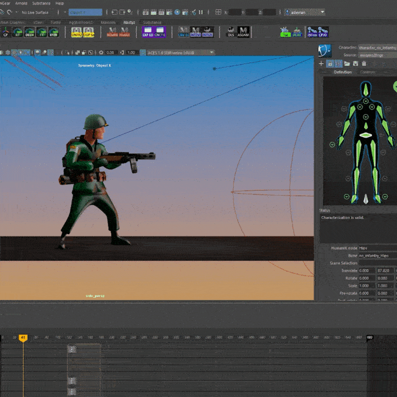Image resolution: width=397 pixels, height=397 pixels.
Task: Click the CPJO joint shelf icon
Action: pyautogui.click(x=323, y=32)
